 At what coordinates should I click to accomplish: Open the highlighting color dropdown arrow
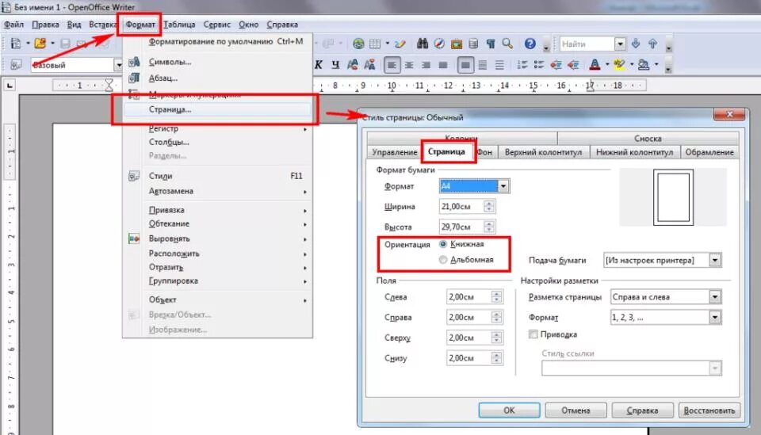632,64
